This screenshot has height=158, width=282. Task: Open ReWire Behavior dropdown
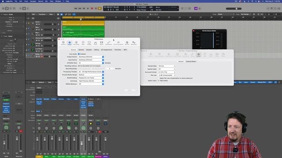[91, 84]
